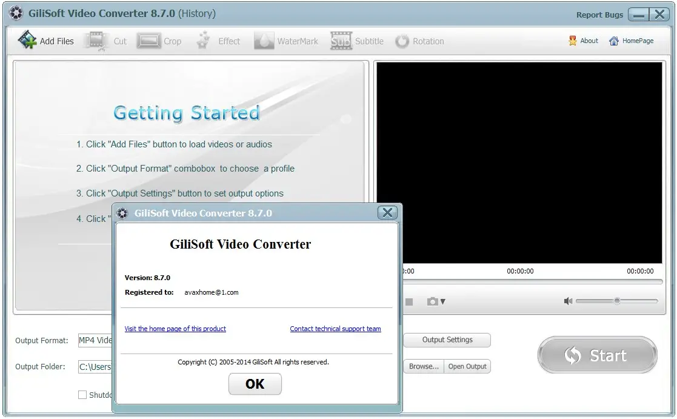Expand the snapshot camera dropdown arrow
This screenshot has height=419, width=677.
point(442,301)
